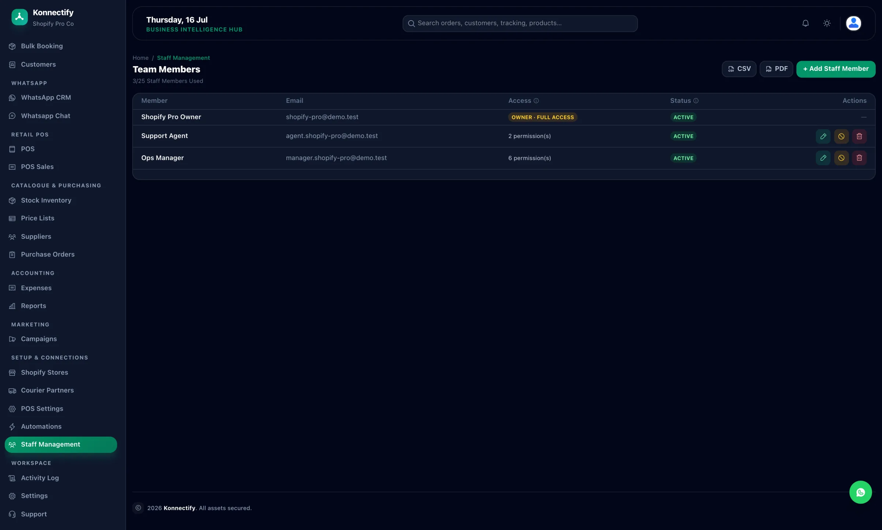Click manager.shopify-pro@demo.test email

tap(336, 158)
